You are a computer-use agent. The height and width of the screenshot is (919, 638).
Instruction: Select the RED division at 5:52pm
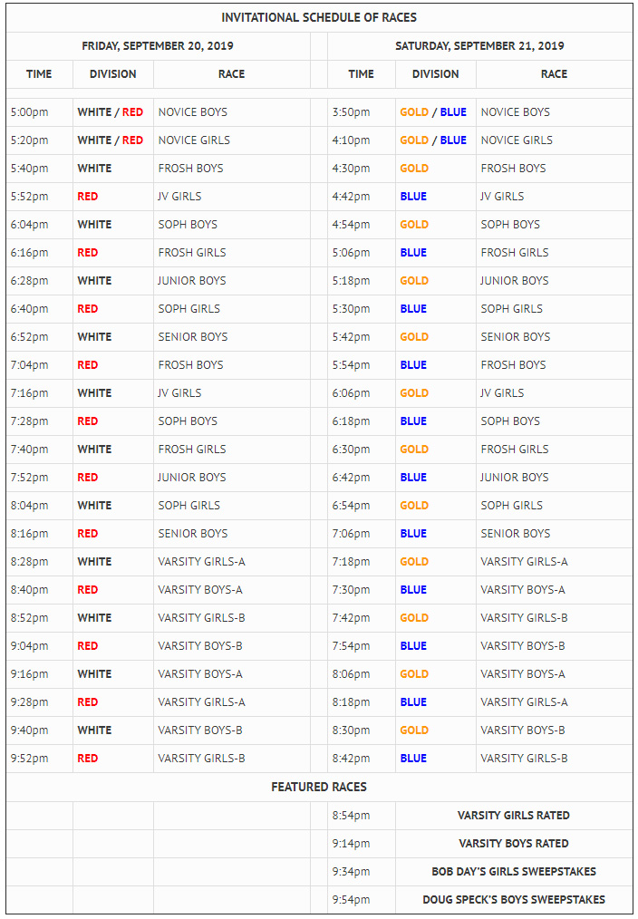point(87,197)
